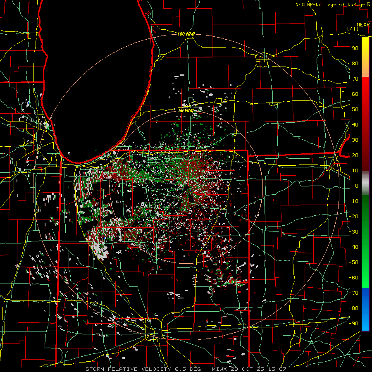Click the -30 value on the velocity scale
The height and width of the screenshot is (372, 372).
pos(353,232)
